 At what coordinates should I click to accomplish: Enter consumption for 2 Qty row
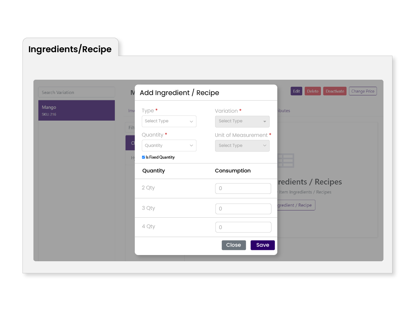coord(243,188)
